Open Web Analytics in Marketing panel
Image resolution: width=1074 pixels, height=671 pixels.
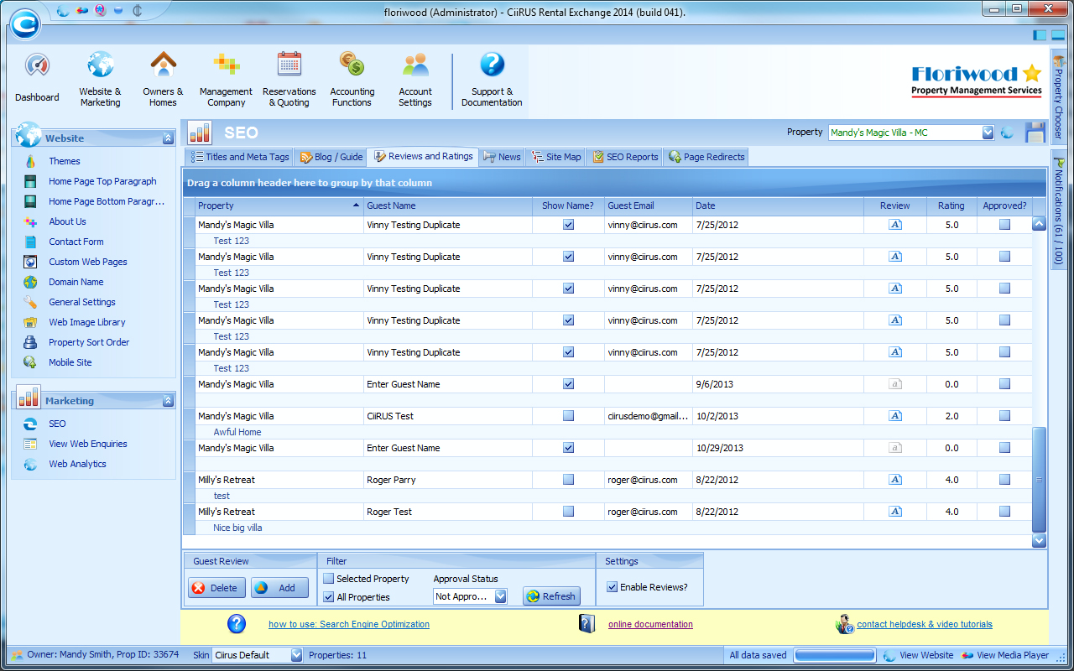77,464
